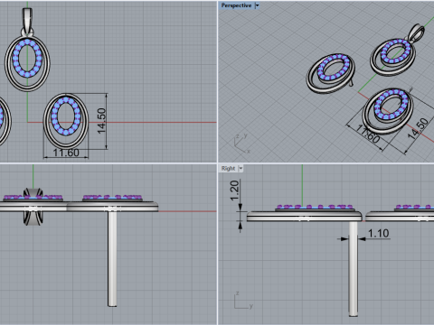This screenshot has width=434, height=325.
Task: Select the earring post in Right viewport
Action: coord(354,269)
